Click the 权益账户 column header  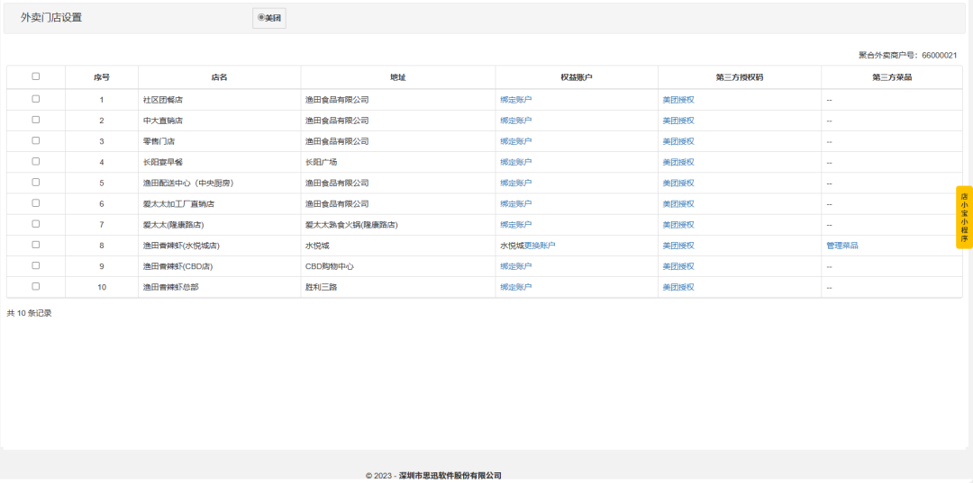tap(577, 77)
